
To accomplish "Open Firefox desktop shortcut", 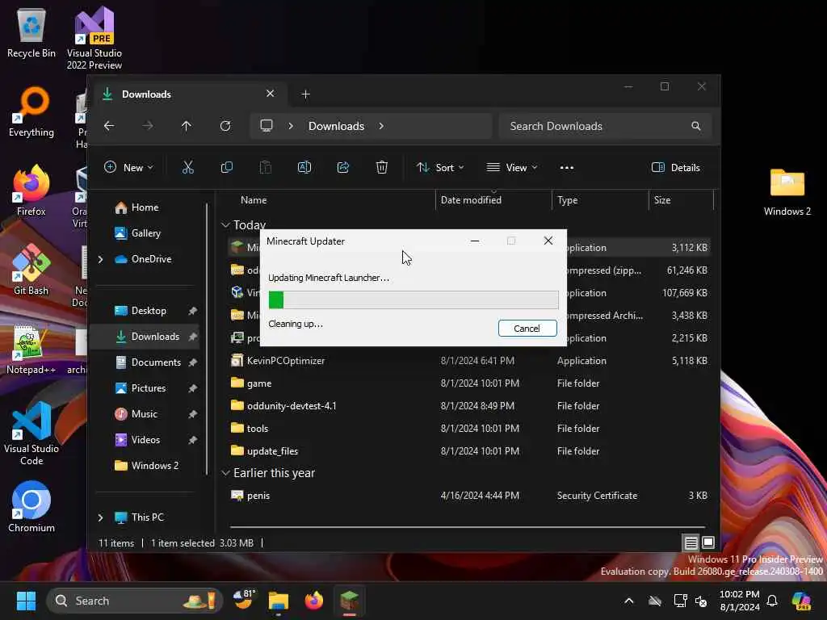I will point(31,191).
